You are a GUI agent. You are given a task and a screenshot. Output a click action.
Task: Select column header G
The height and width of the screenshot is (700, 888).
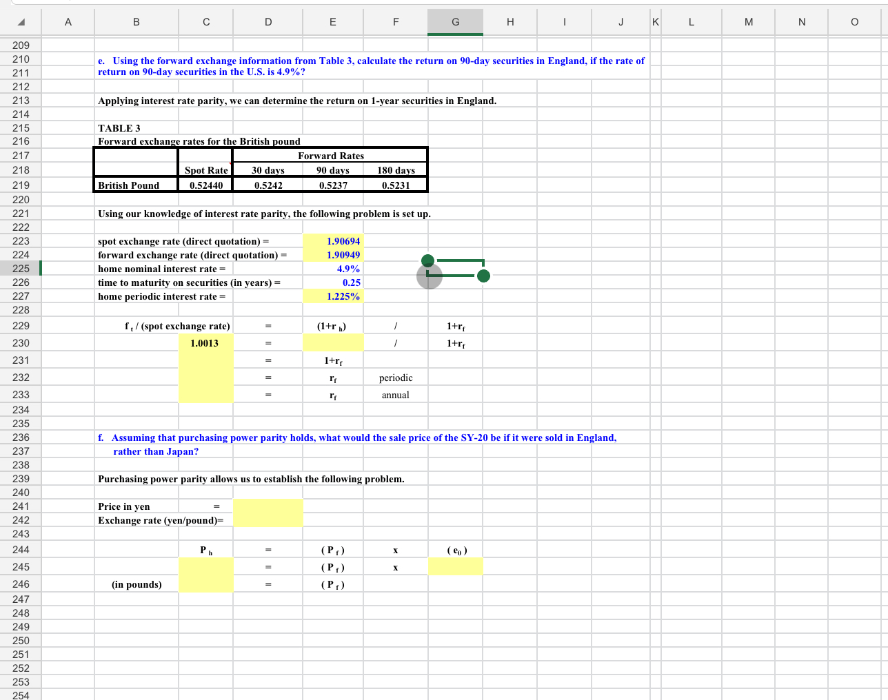[x=455, y=21]
